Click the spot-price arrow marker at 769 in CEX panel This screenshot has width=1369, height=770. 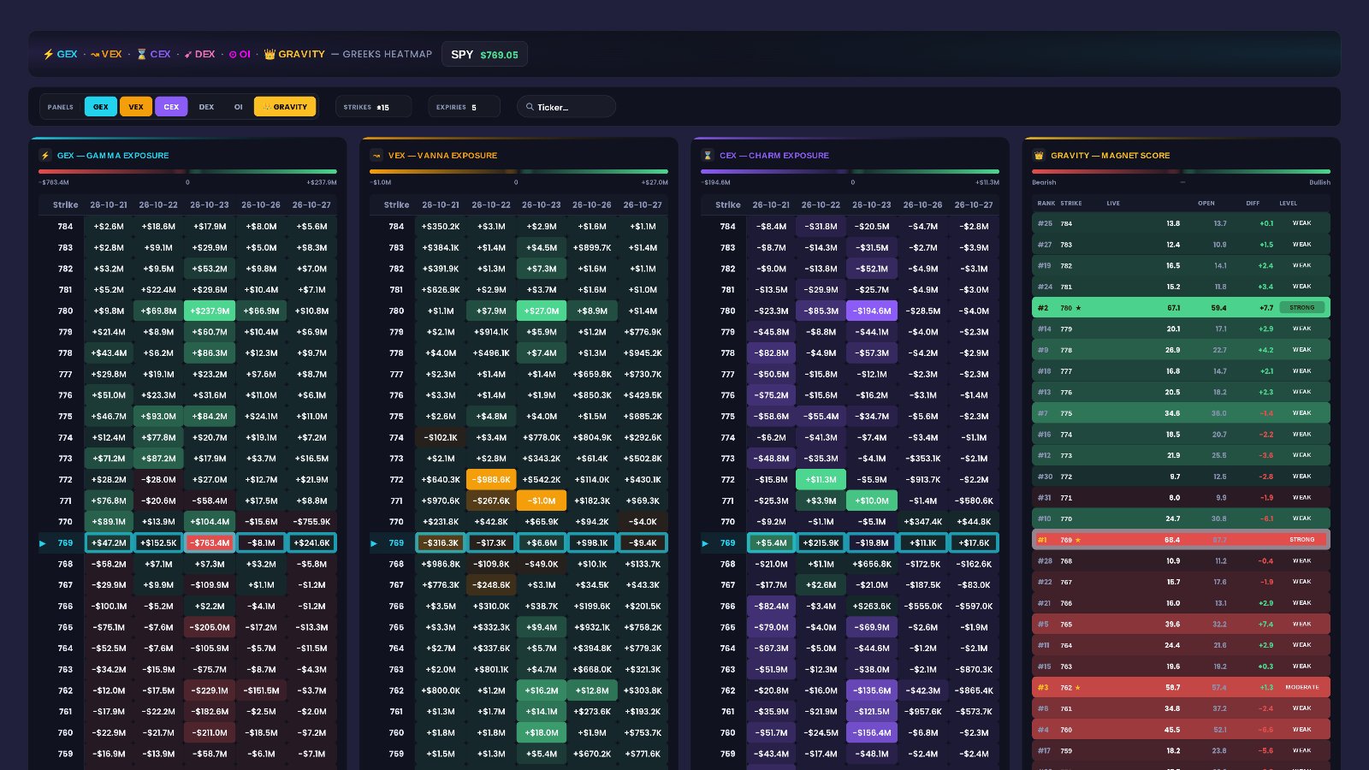tap(705, 543)
